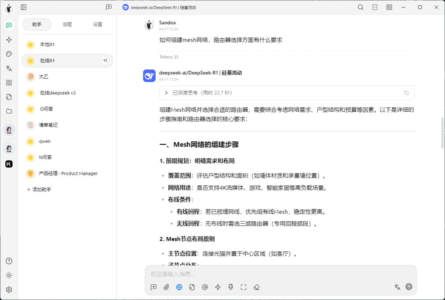This screenshot has width=445, height=300.
Task: Click the DeepSeek whale avatar in chat
Action: click(149, 75)
